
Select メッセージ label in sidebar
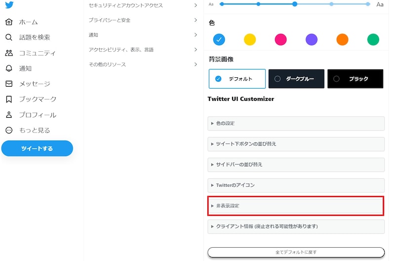(35, 84)
